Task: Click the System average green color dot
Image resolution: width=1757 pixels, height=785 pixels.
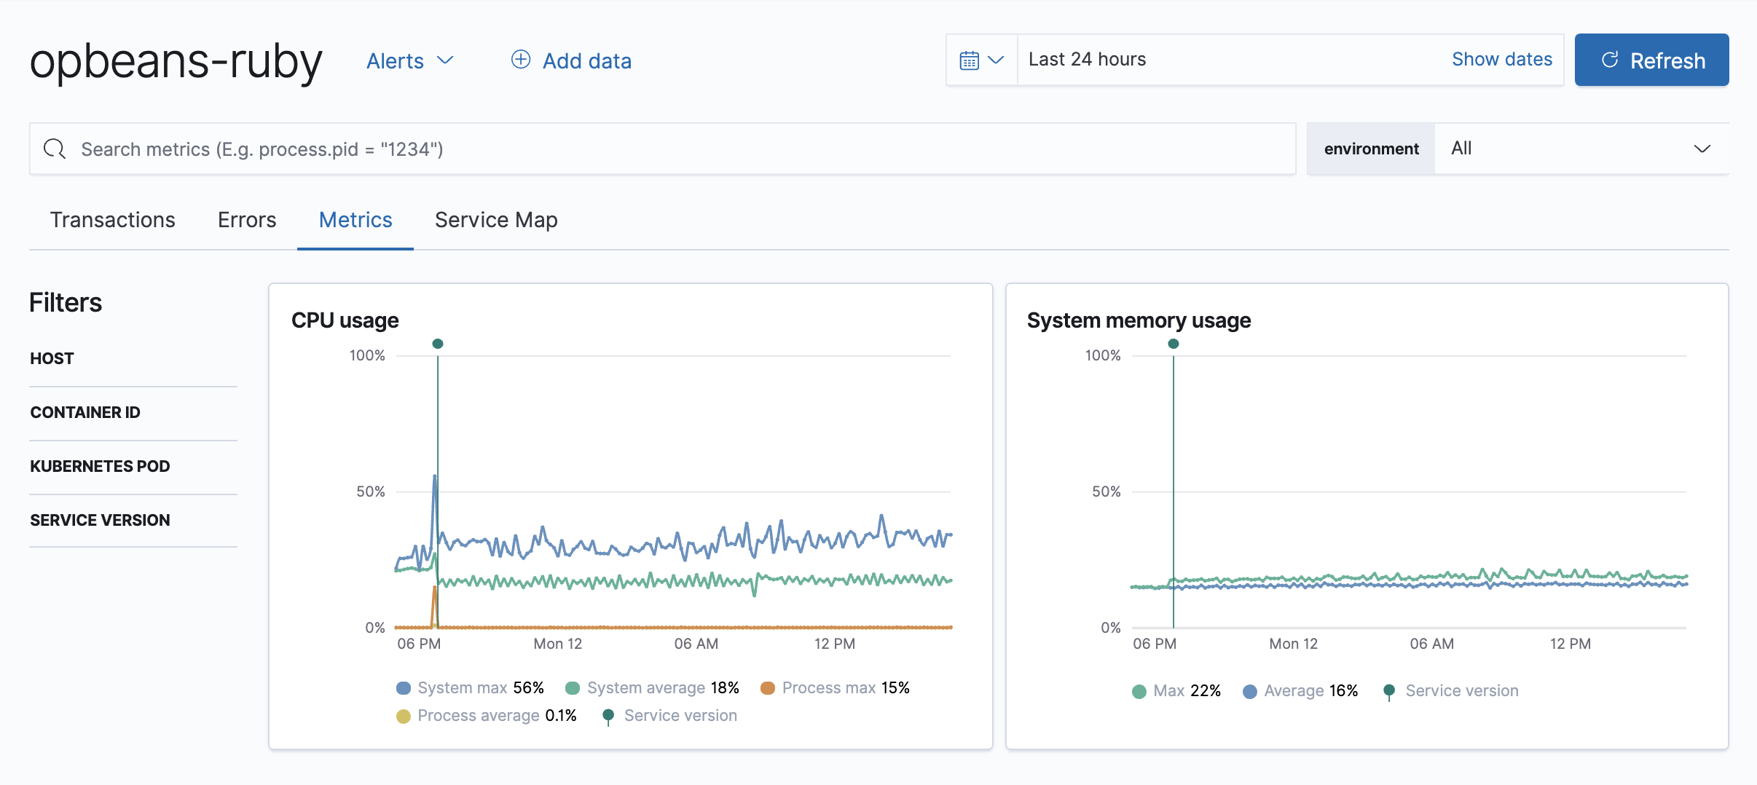Action: coord(573,688)
